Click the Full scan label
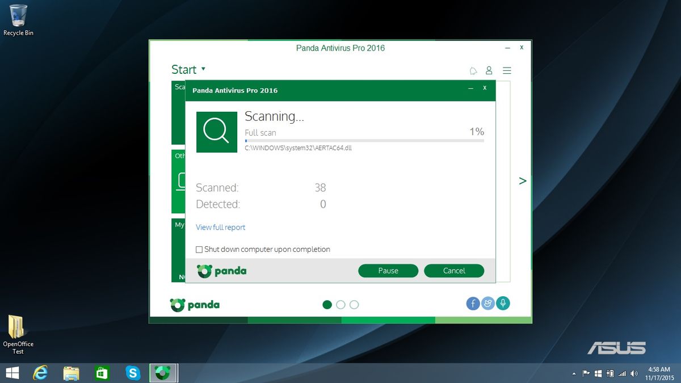Image resolution: width=681 pixels, height=383 pixels. coord(260,133)
